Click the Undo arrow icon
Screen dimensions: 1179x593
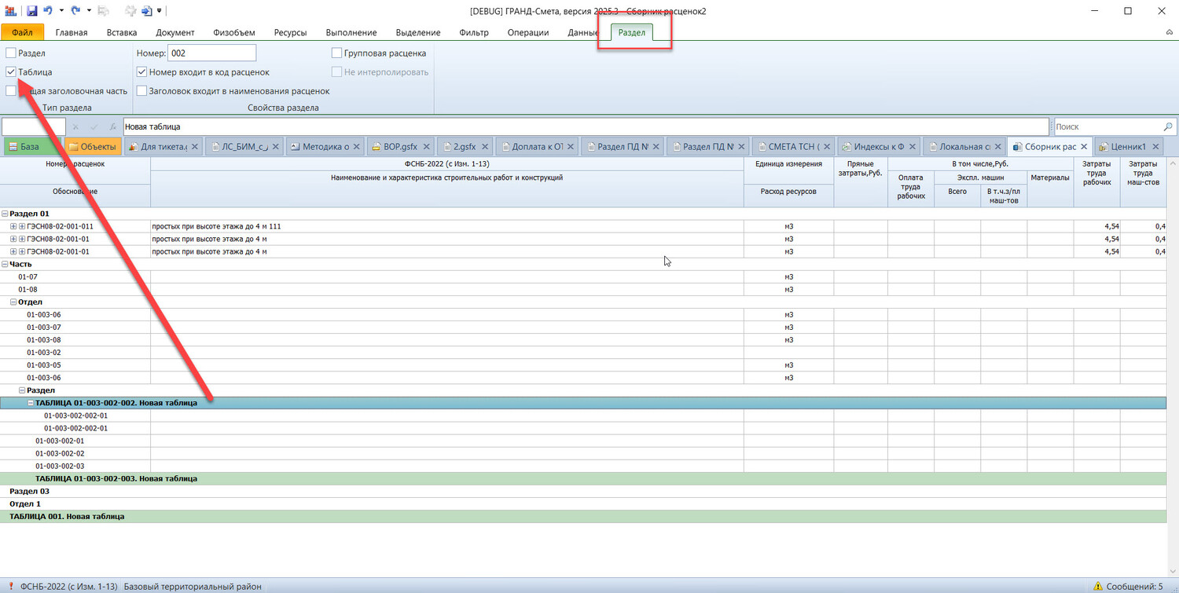pyautogui.click(x=49, y=11)
